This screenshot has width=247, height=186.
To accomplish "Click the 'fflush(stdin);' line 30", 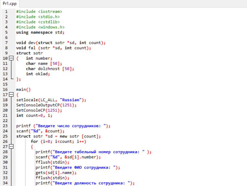I will 52,162.
